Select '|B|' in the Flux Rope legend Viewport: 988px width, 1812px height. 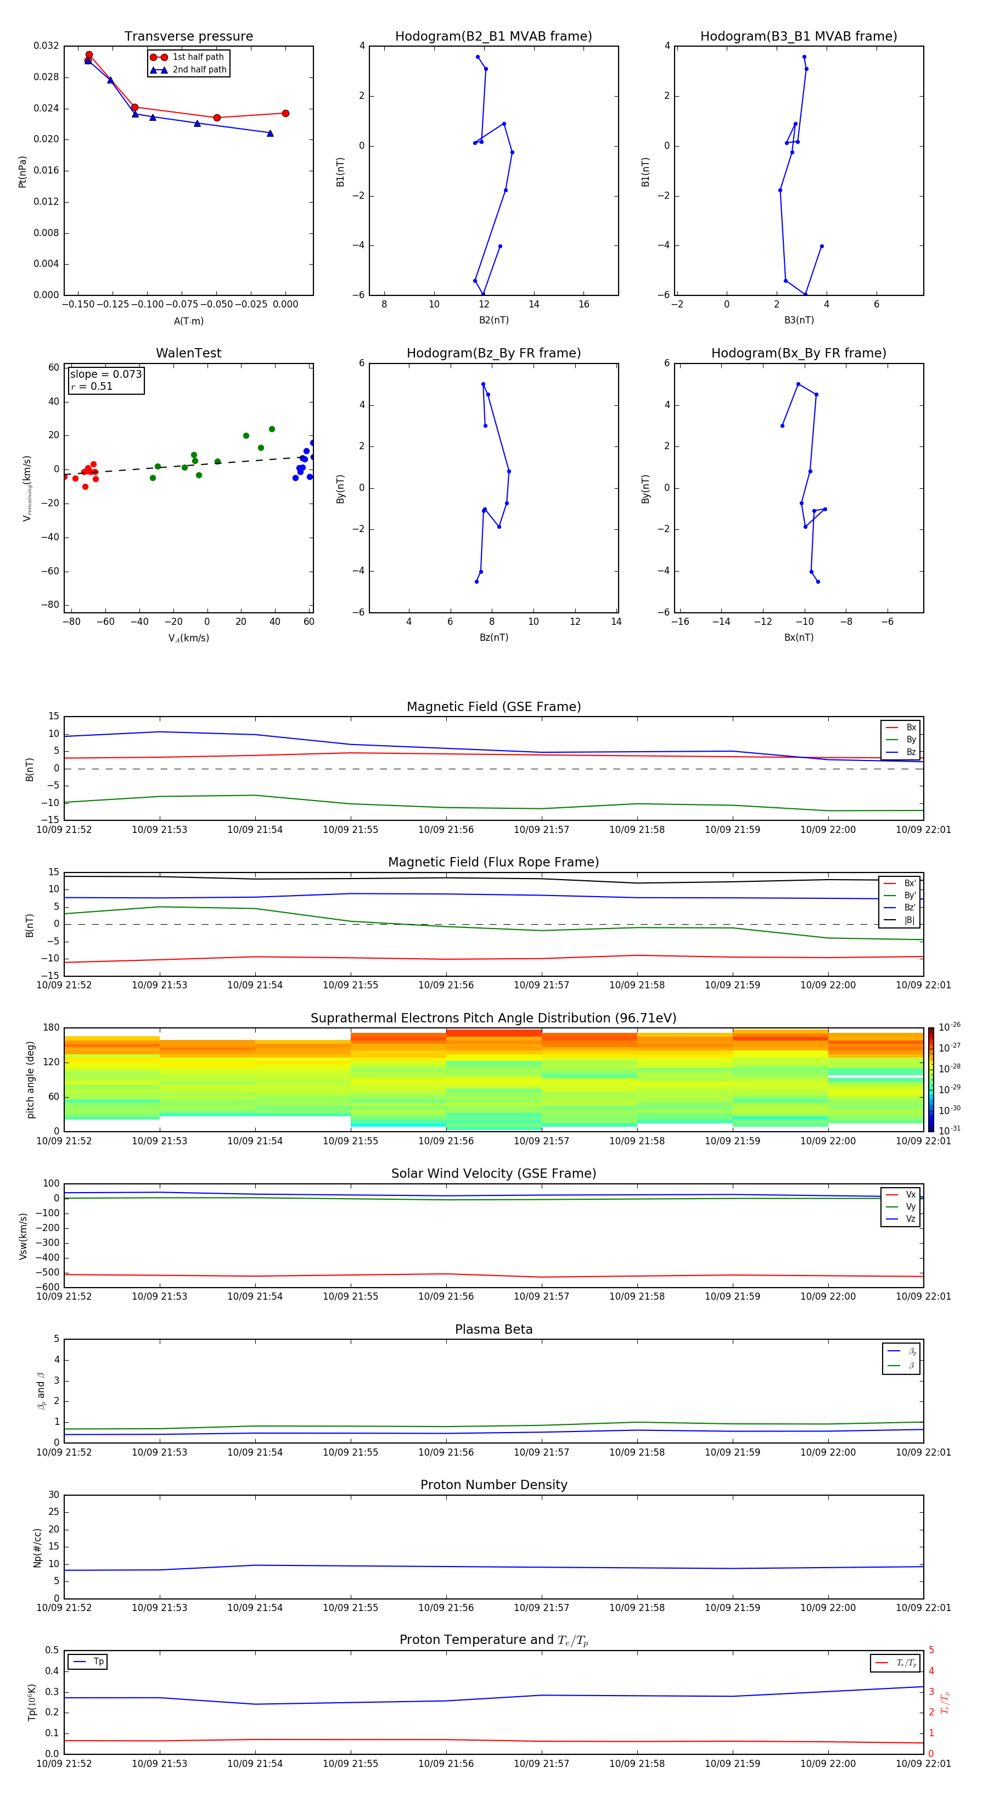coord(900,920)
